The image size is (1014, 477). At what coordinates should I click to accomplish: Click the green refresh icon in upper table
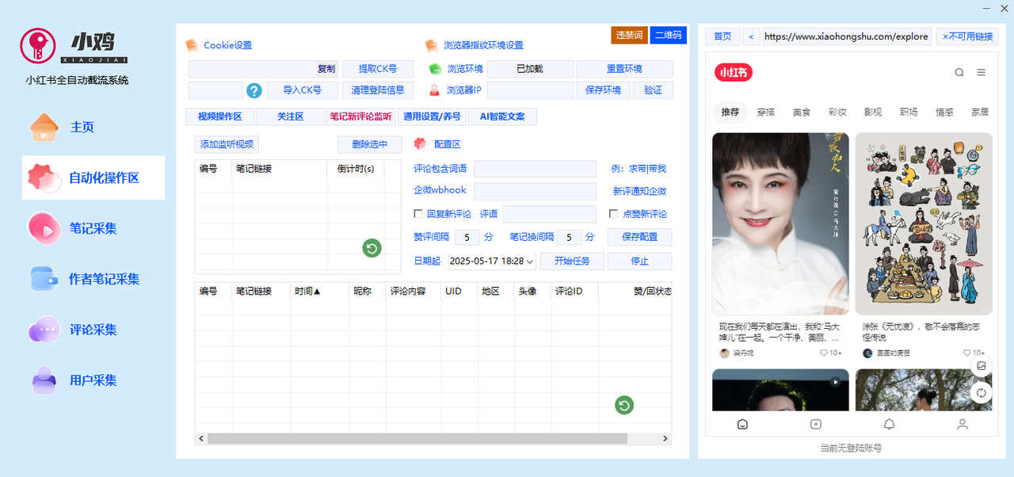tap(372, 248)
